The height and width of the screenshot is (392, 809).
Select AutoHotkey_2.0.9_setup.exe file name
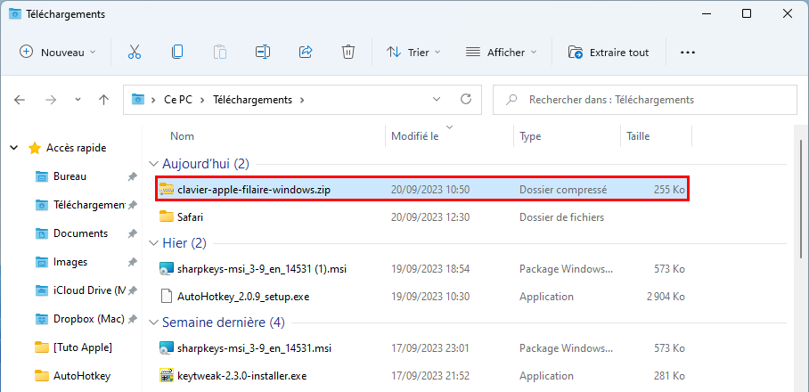pyautogui.click(x=243, y=297)
